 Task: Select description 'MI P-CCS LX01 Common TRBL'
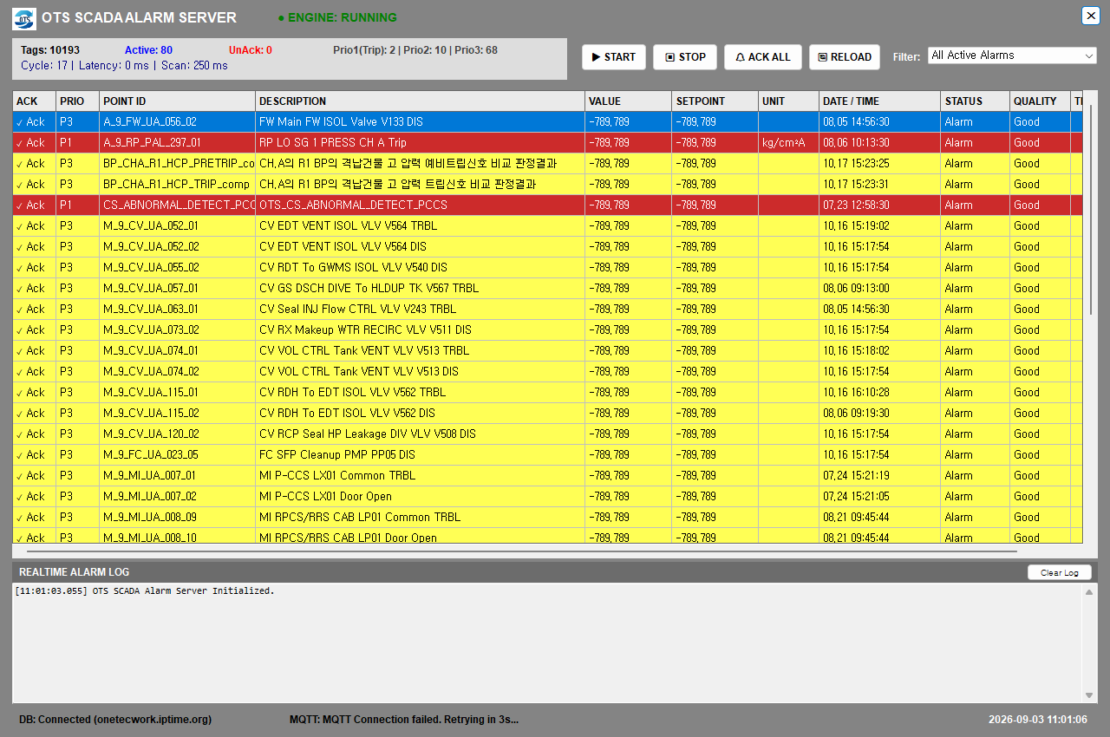421,476
